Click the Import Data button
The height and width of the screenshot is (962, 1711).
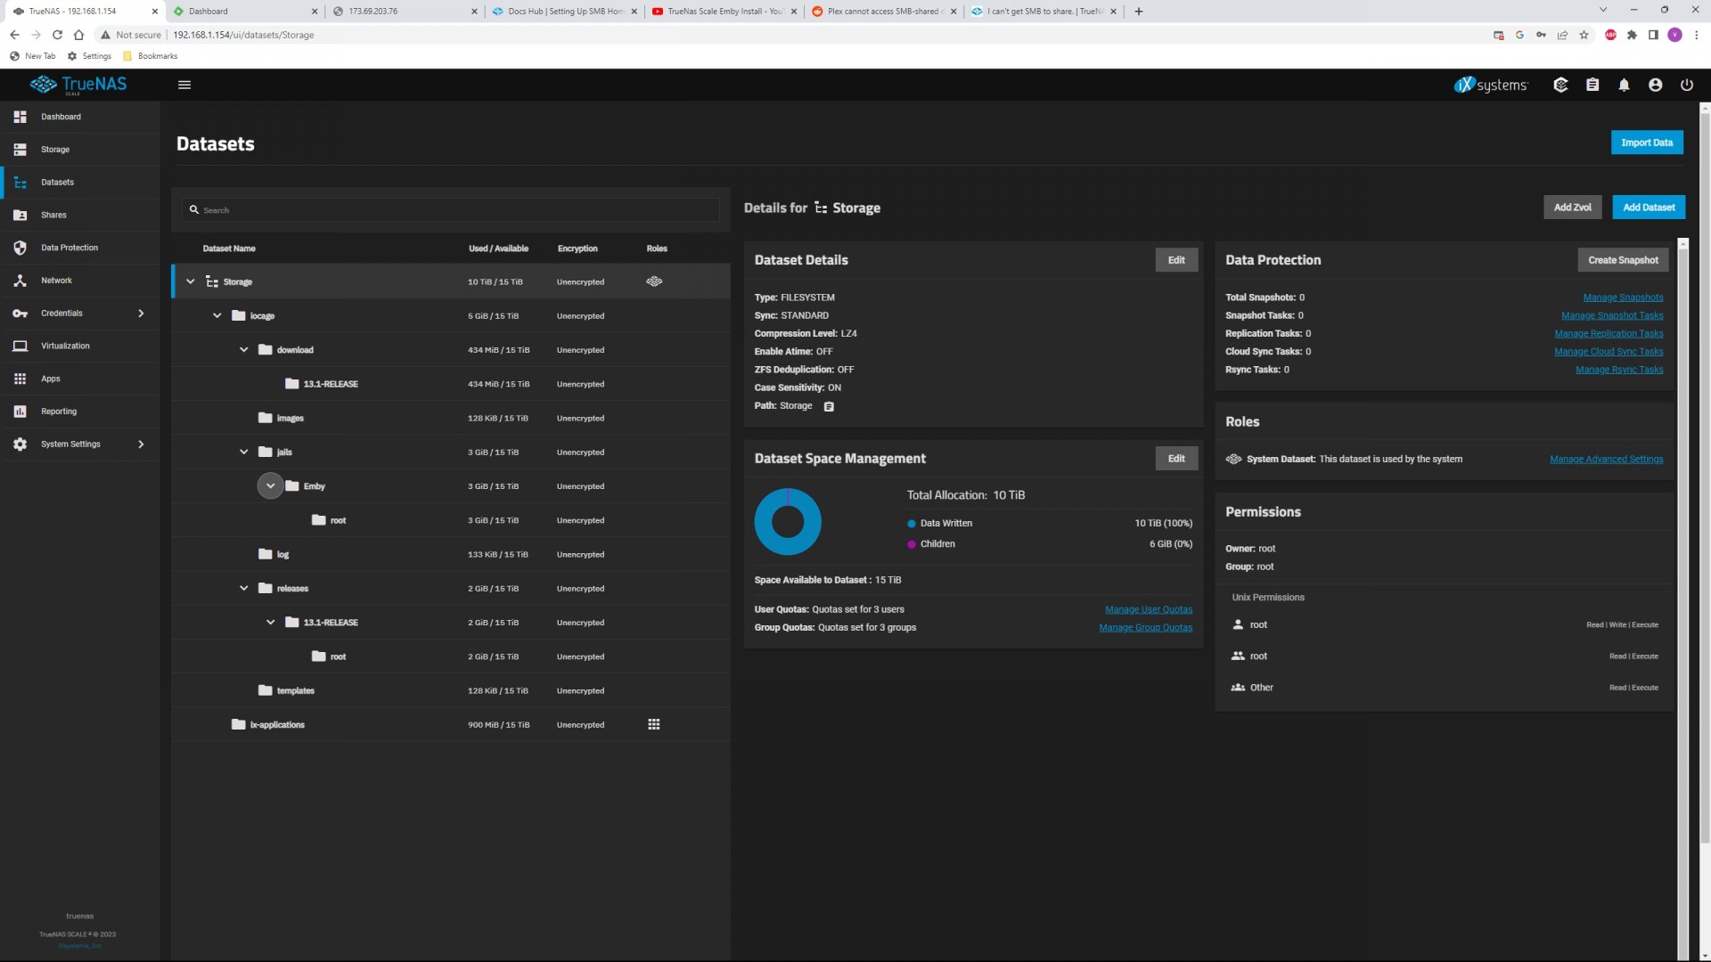(x=1647, y=143)
